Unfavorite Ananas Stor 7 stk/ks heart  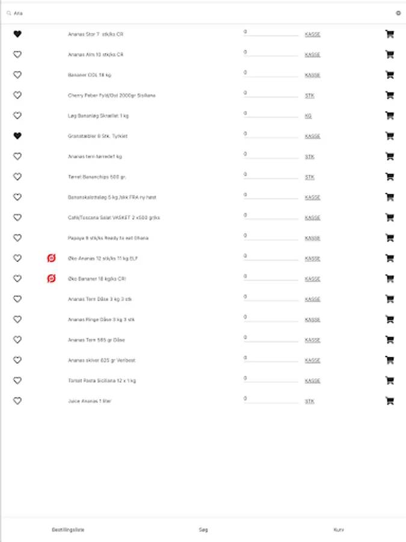pos(17,34)
